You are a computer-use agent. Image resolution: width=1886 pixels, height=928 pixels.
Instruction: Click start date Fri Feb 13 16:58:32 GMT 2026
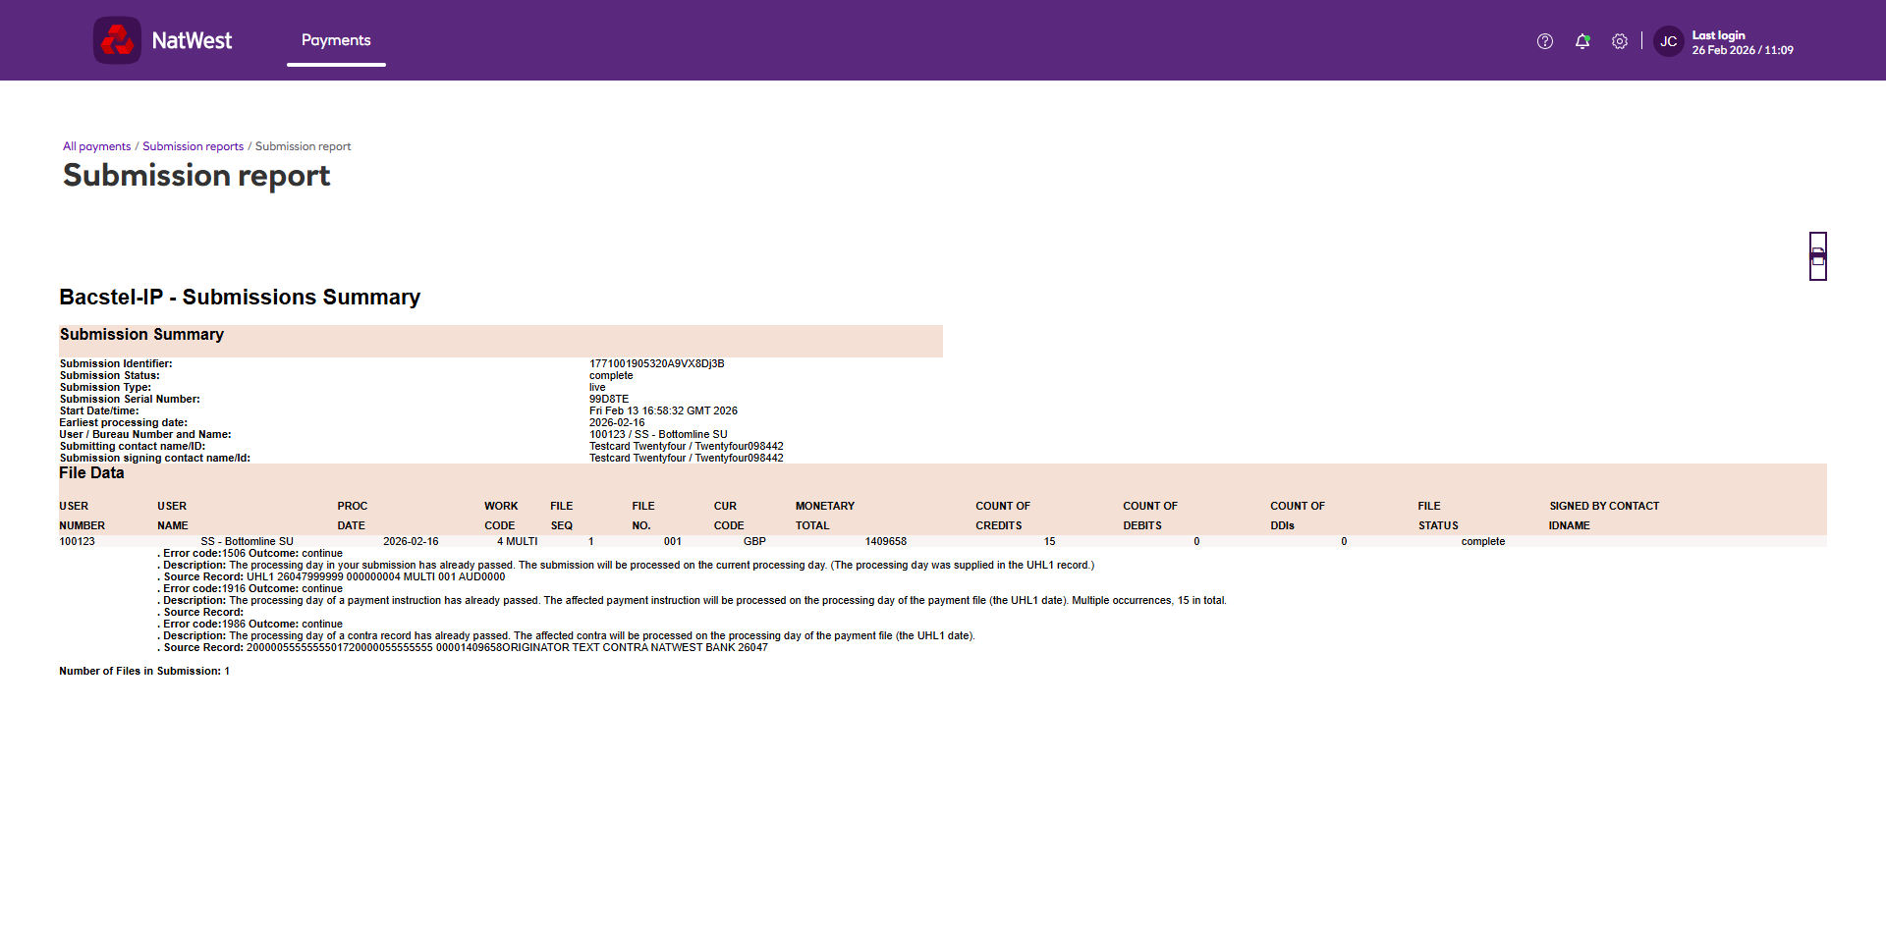(663, 410)
